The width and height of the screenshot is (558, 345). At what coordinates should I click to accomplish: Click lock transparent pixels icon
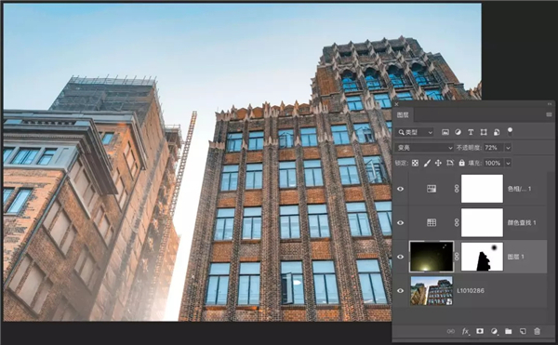(x=415, y=163)
